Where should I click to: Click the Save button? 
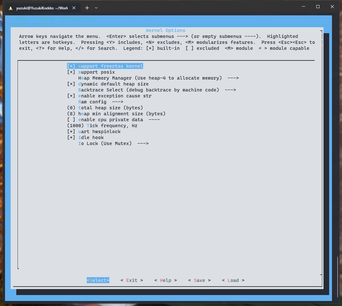click(199, 280)
